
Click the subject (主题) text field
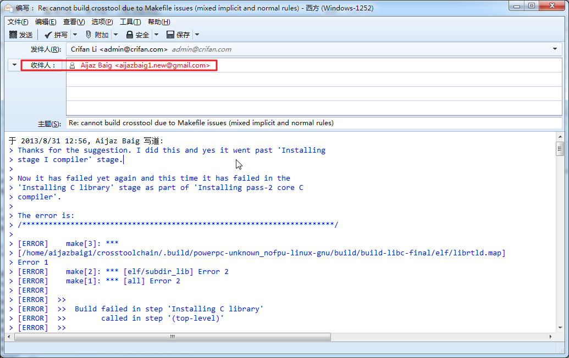coord(314,123)
